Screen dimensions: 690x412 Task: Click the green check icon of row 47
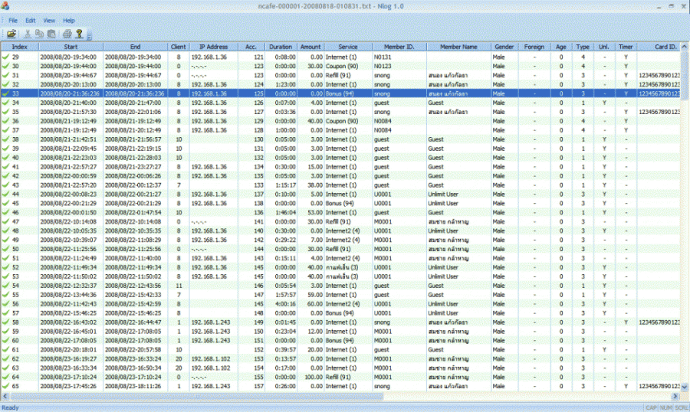pos(5,221)
